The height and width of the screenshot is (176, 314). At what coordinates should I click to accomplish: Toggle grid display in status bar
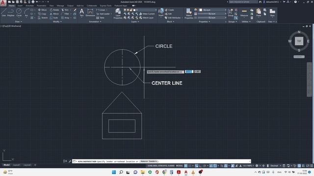click(186, 166)
